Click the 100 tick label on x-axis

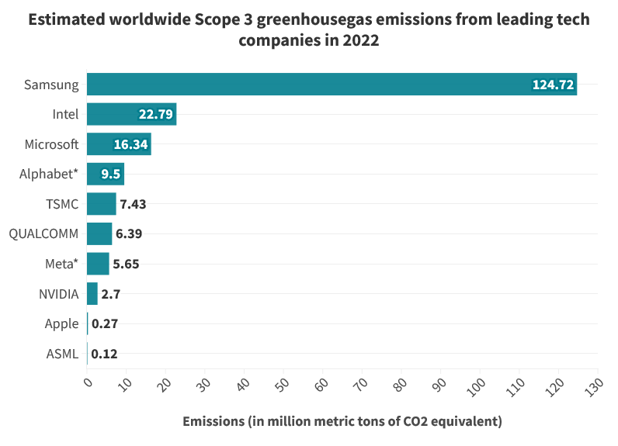[x=476, y=387]
